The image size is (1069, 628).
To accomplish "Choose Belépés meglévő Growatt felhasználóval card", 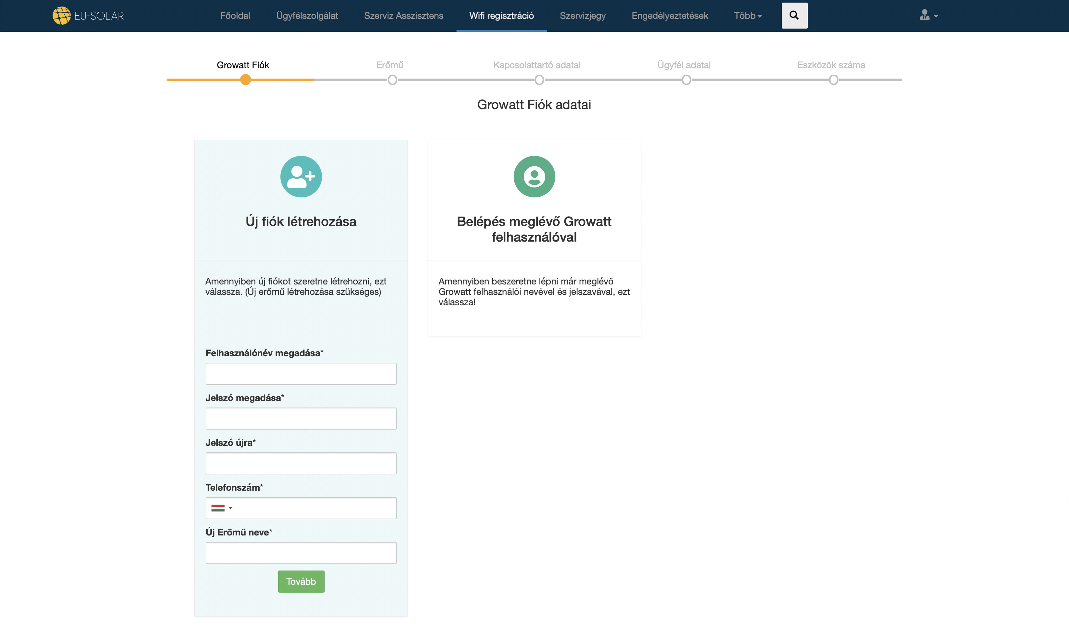I will 534,229.
